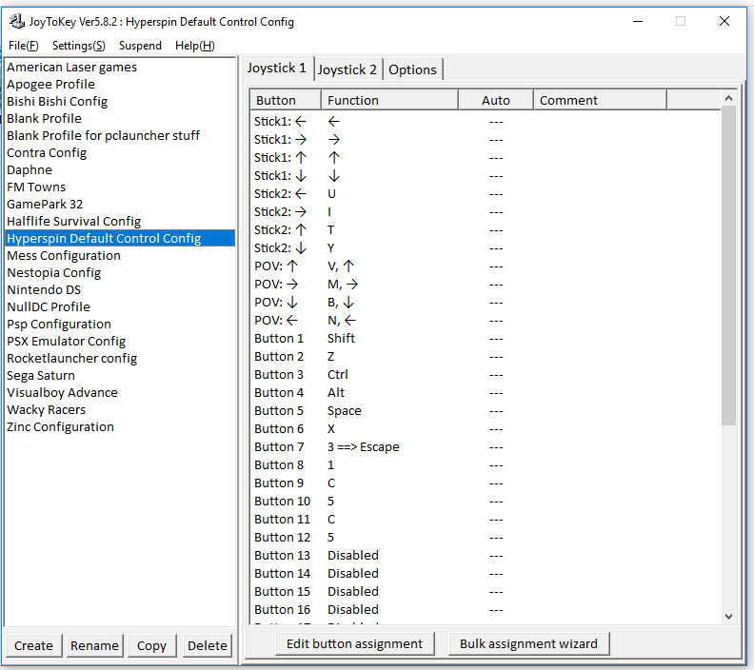This screenshot has width=754, height=670.
Task: Select the NullDC Profile entry
Action: [x=120, y=307]
